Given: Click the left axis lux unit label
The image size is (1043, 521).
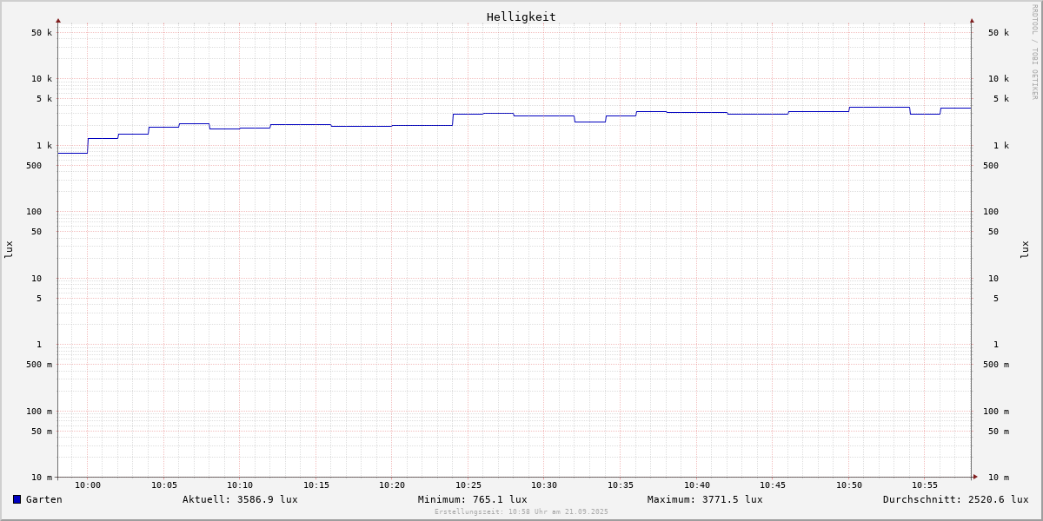Looking at the screenshot, I should coord(9,249).
